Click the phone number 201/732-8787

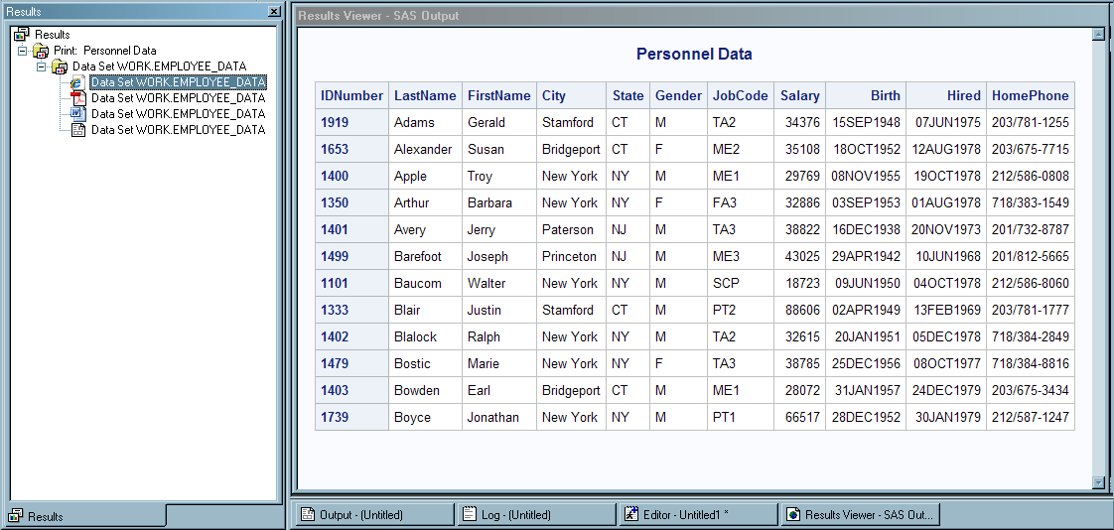tap(1031, 229)
